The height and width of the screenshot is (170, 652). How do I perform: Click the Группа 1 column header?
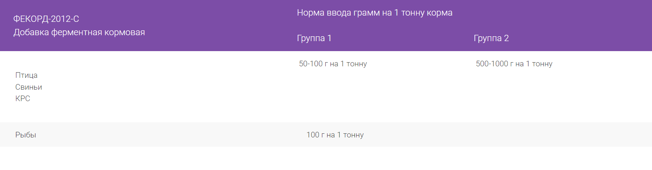tap(314, 38)
